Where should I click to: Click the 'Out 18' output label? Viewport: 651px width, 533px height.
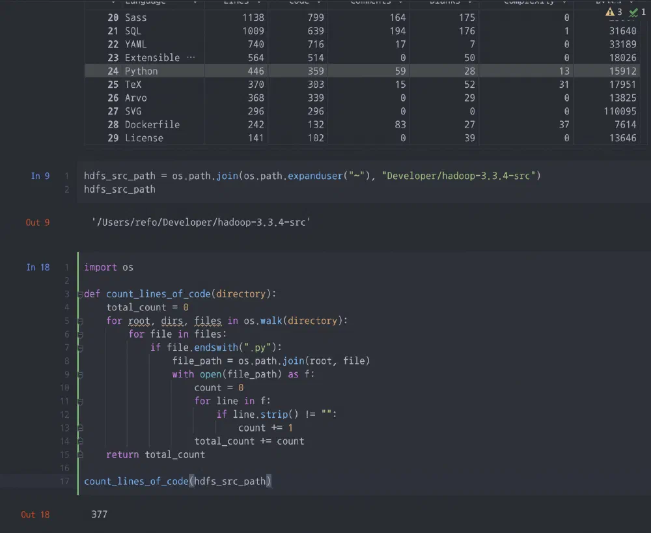pyautogui.click(x=35, y=515)
